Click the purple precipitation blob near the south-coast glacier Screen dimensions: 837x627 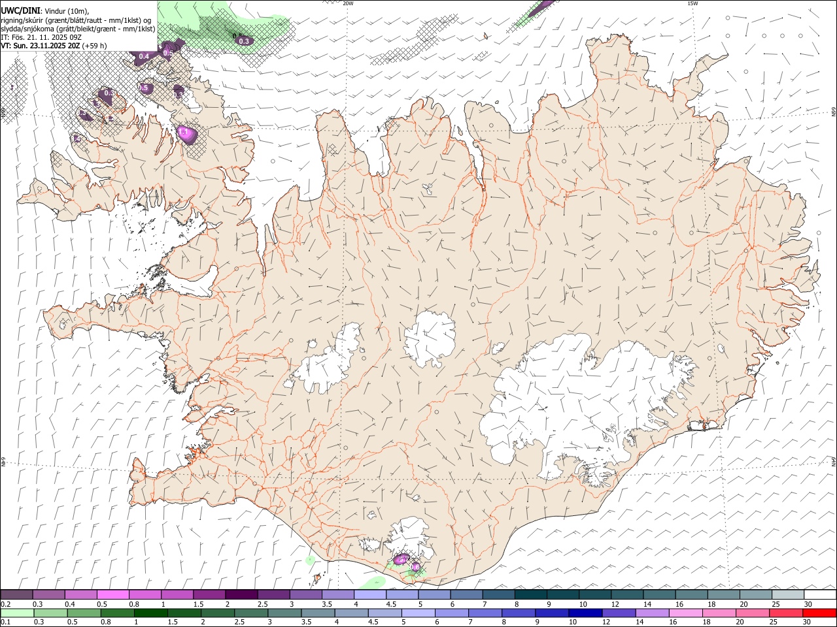401,559
